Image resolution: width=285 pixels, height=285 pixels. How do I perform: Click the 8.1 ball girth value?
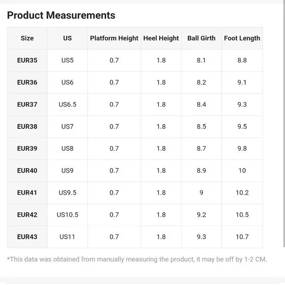[201, 60]
